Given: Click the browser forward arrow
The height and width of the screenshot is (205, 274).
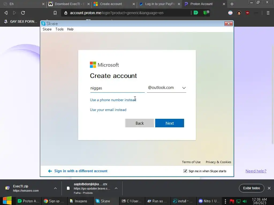Looking at the screenshot, I should [14, 13].
